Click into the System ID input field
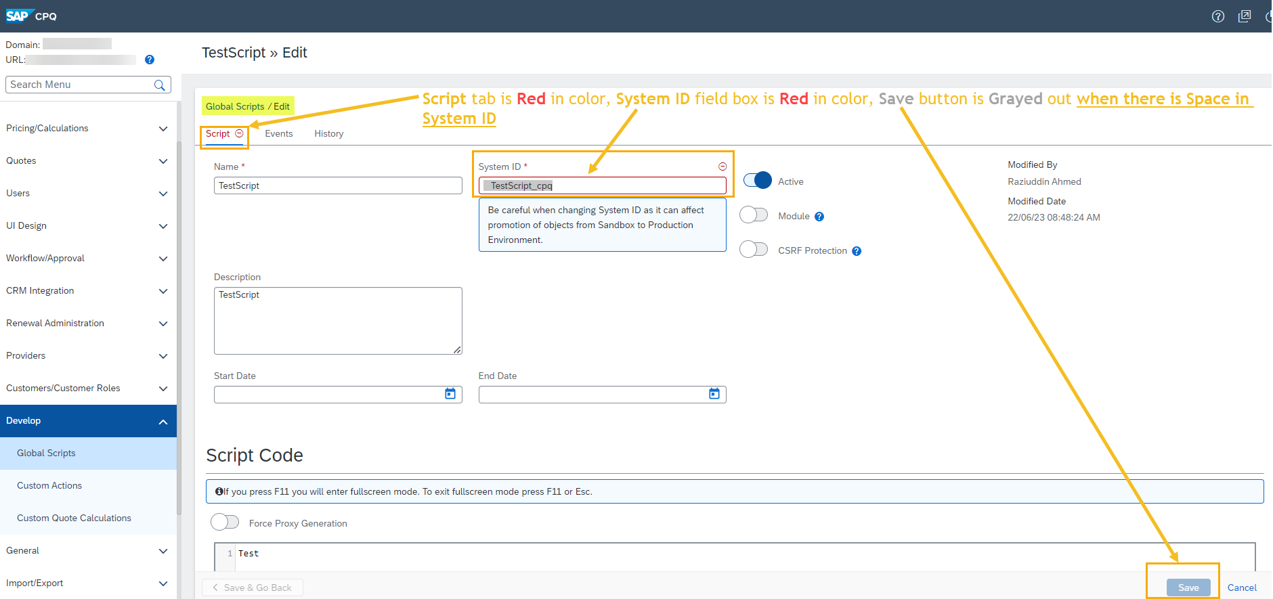This screenshot has width=1273, height=599. [602, 185]
